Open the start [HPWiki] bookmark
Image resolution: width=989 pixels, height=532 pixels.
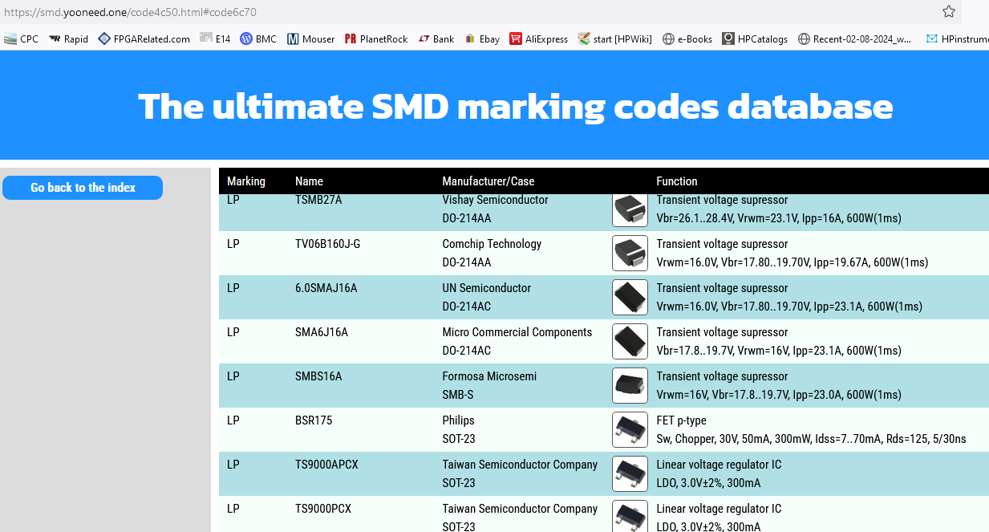[615, 39]
